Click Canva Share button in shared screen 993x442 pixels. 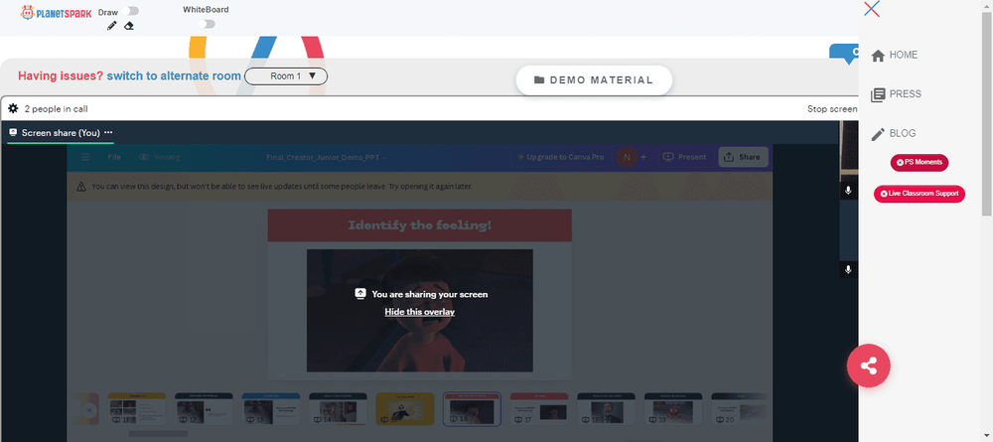pyautogui.click(x=743, y=157)
